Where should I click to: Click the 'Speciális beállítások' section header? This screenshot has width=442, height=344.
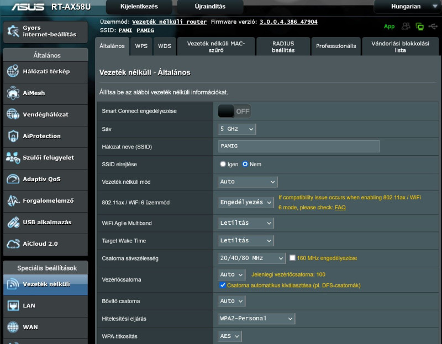coord(46,268)
